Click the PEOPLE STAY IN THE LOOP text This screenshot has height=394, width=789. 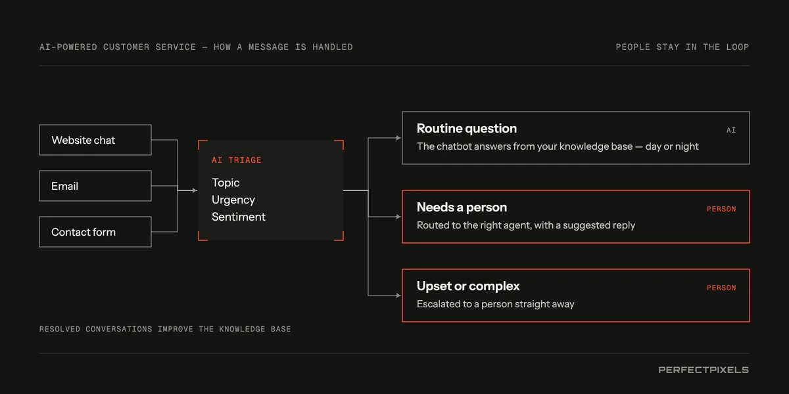(682, 47)
